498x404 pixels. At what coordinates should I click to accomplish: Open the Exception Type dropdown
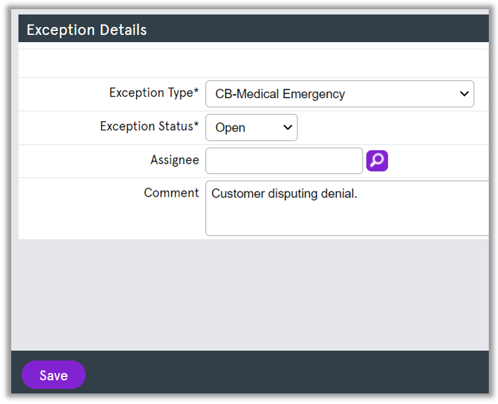click(x=339, y=94)
